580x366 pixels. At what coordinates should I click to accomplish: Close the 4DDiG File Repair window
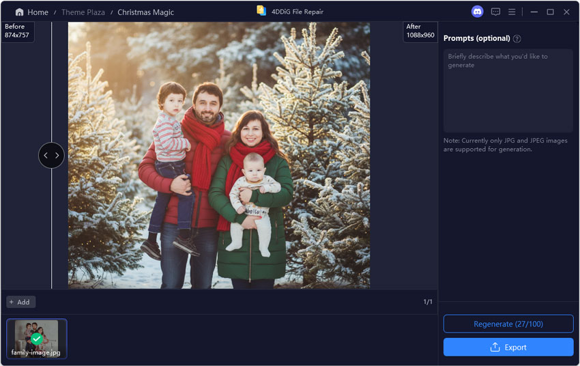click(x=566, y=12)
